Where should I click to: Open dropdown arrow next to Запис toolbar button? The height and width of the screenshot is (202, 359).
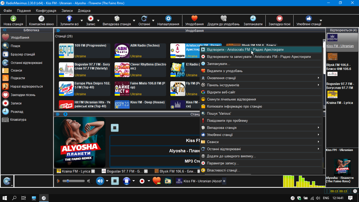click(98, 21)
